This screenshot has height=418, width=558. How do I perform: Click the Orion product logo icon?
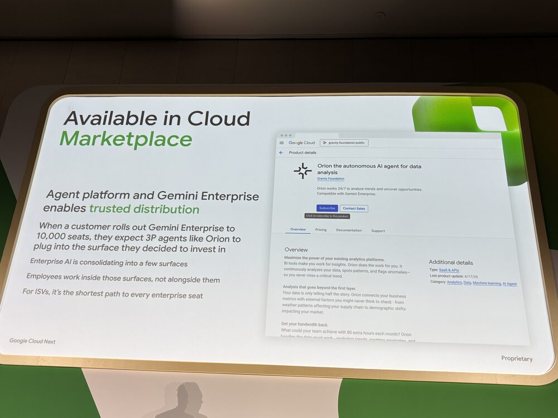coord(302,171)
